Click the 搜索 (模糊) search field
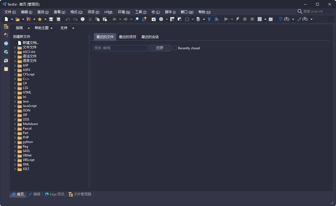The height and width of the screenshot is (206, 336). point(120,48)
